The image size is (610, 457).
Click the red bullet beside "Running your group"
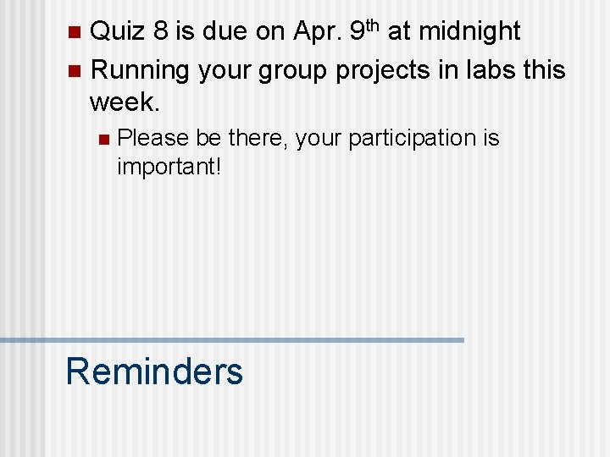tap(75, 71)
